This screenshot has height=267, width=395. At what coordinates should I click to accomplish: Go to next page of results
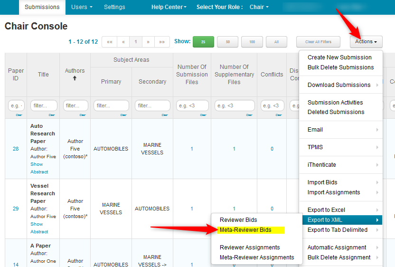[x=148, y=42]
